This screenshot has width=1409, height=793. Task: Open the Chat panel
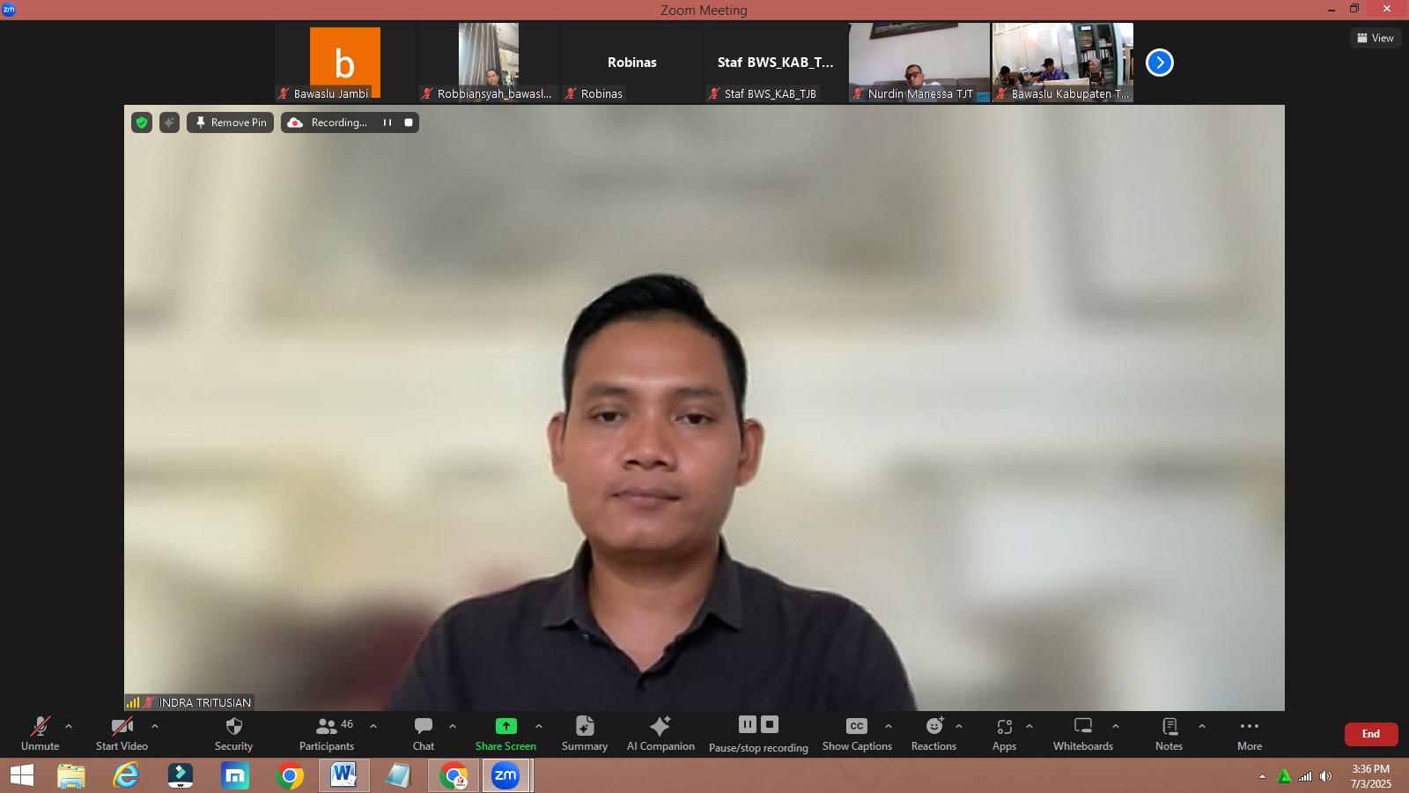click(x=424, y=727)
